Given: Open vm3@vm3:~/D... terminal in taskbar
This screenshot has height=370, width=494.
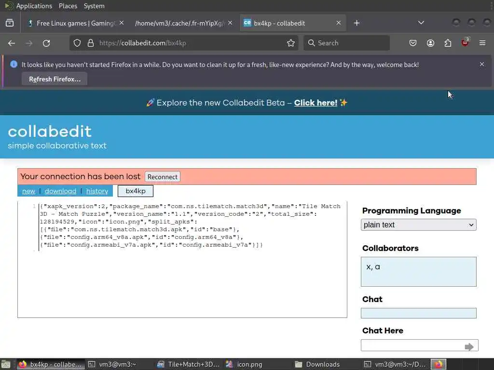Looking at the screenshot, I should point(395,364).
